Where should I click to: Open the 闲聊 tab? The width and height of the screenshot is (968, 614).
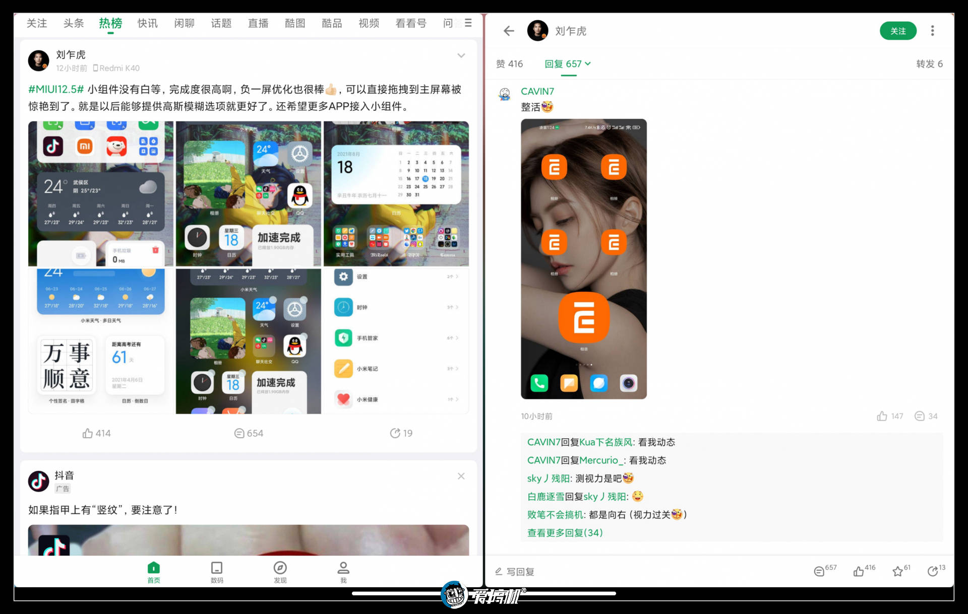(185, 23)
